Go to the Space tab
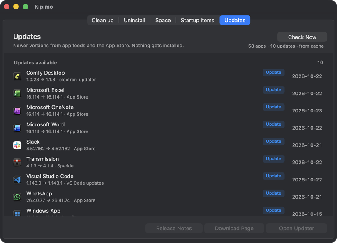This screenshot has width=337, height=243. (163, 20)
